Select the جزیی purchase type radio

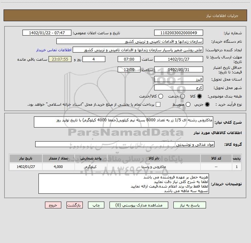click(x=207, y=104)
